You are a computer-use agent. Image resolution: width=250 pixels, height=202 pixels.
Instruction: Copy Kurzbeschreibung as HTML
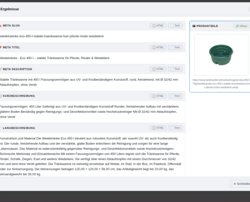click(x=158, y=96)
